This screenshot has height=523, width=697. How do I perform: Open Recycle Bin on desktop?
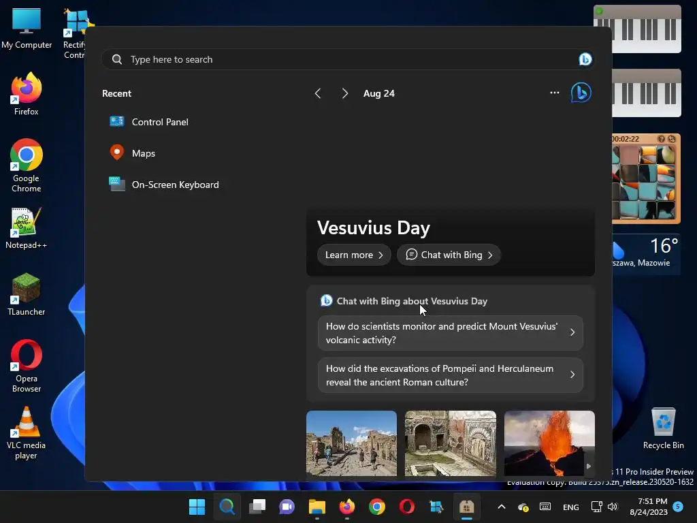coord(663,428)
